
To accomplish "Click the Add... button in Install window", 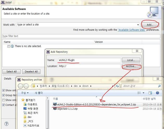I will point(150,25).
